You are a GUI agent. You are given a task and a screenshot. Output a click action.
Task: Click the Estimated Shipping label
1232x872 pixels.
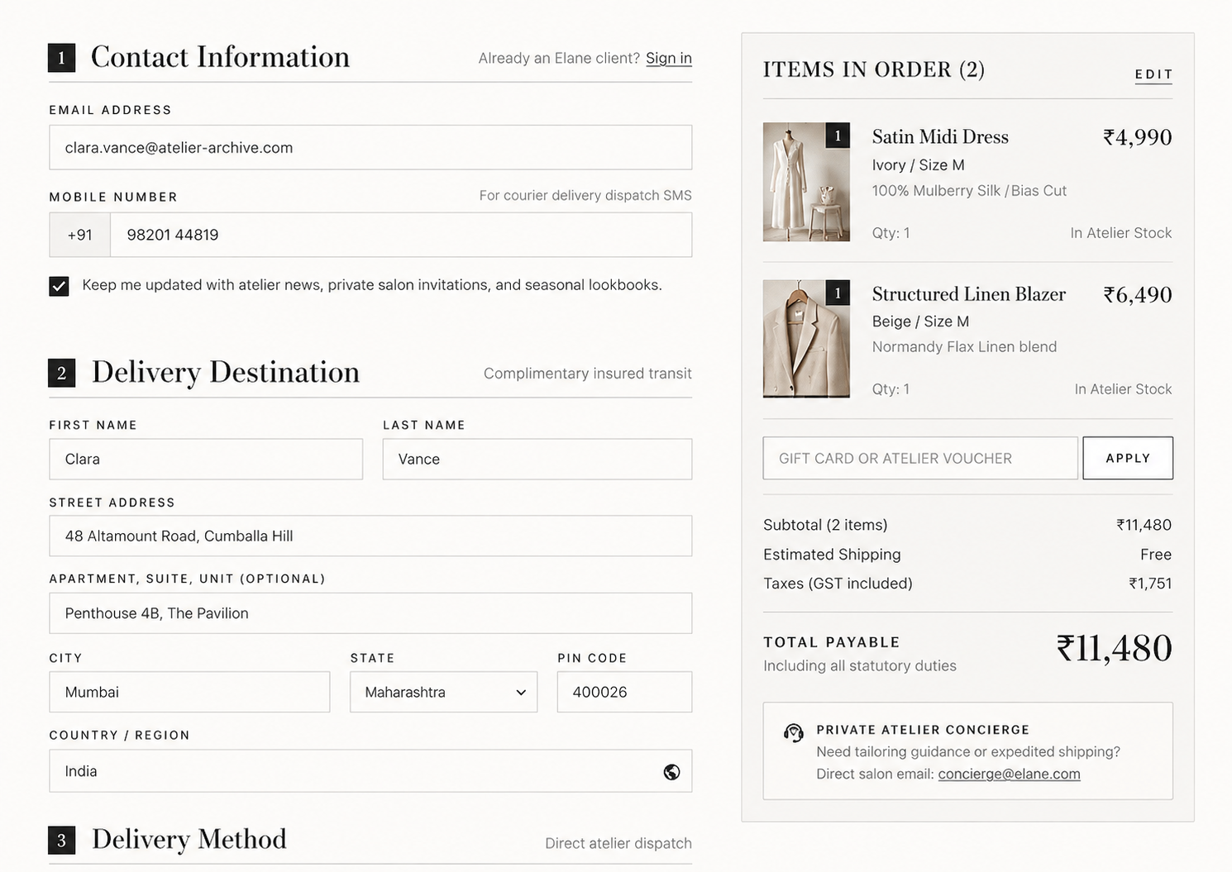pyautogui.click(x=832, y=555)
